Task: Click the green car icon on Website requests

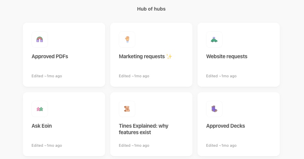Action: click(214, 39)
